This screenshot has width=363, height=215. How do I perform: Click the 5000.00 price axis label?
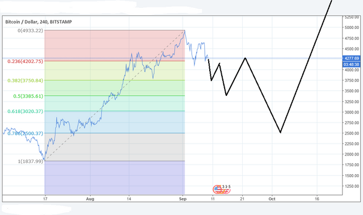pyautogui.click(x=352, y=28)
